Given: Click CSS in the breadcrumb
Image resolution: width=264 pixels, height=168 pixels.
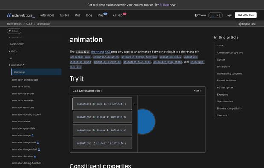Looking at the screenshot, I should pyautogui.click(x=29, y=24).
